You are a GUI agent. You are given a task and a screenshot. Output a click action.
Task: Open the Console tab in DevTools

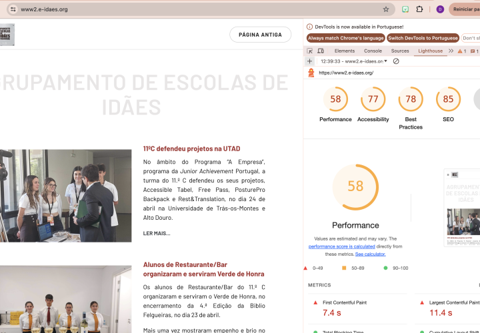click(373, 51)
